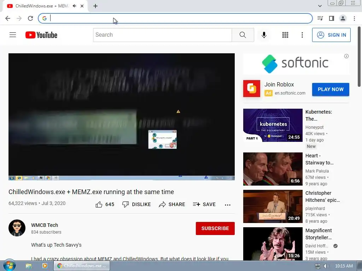Screen dimensions: 362x271
Task: Open YouTube hamburger guide menu
Action: 13,35
